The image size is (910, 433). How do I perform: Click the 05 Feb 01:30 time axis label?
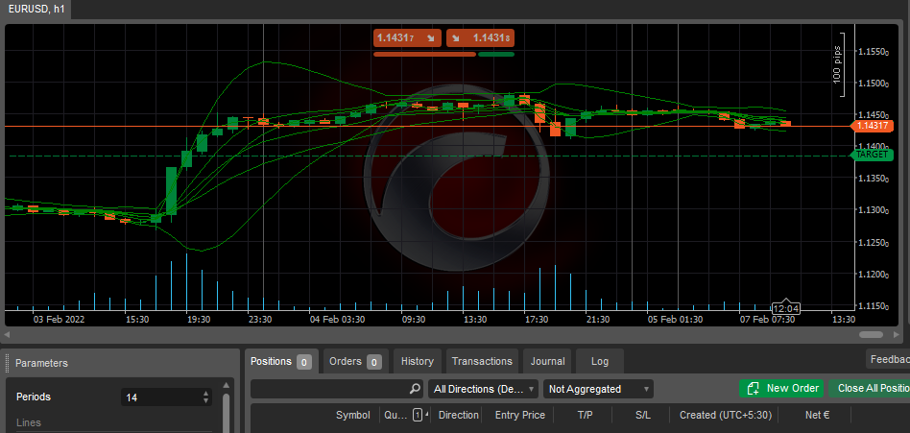pos(676,320)
